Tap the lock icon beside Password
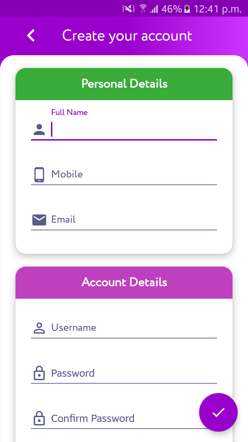Viewport: 248px width, 442px height. (39, 373)
